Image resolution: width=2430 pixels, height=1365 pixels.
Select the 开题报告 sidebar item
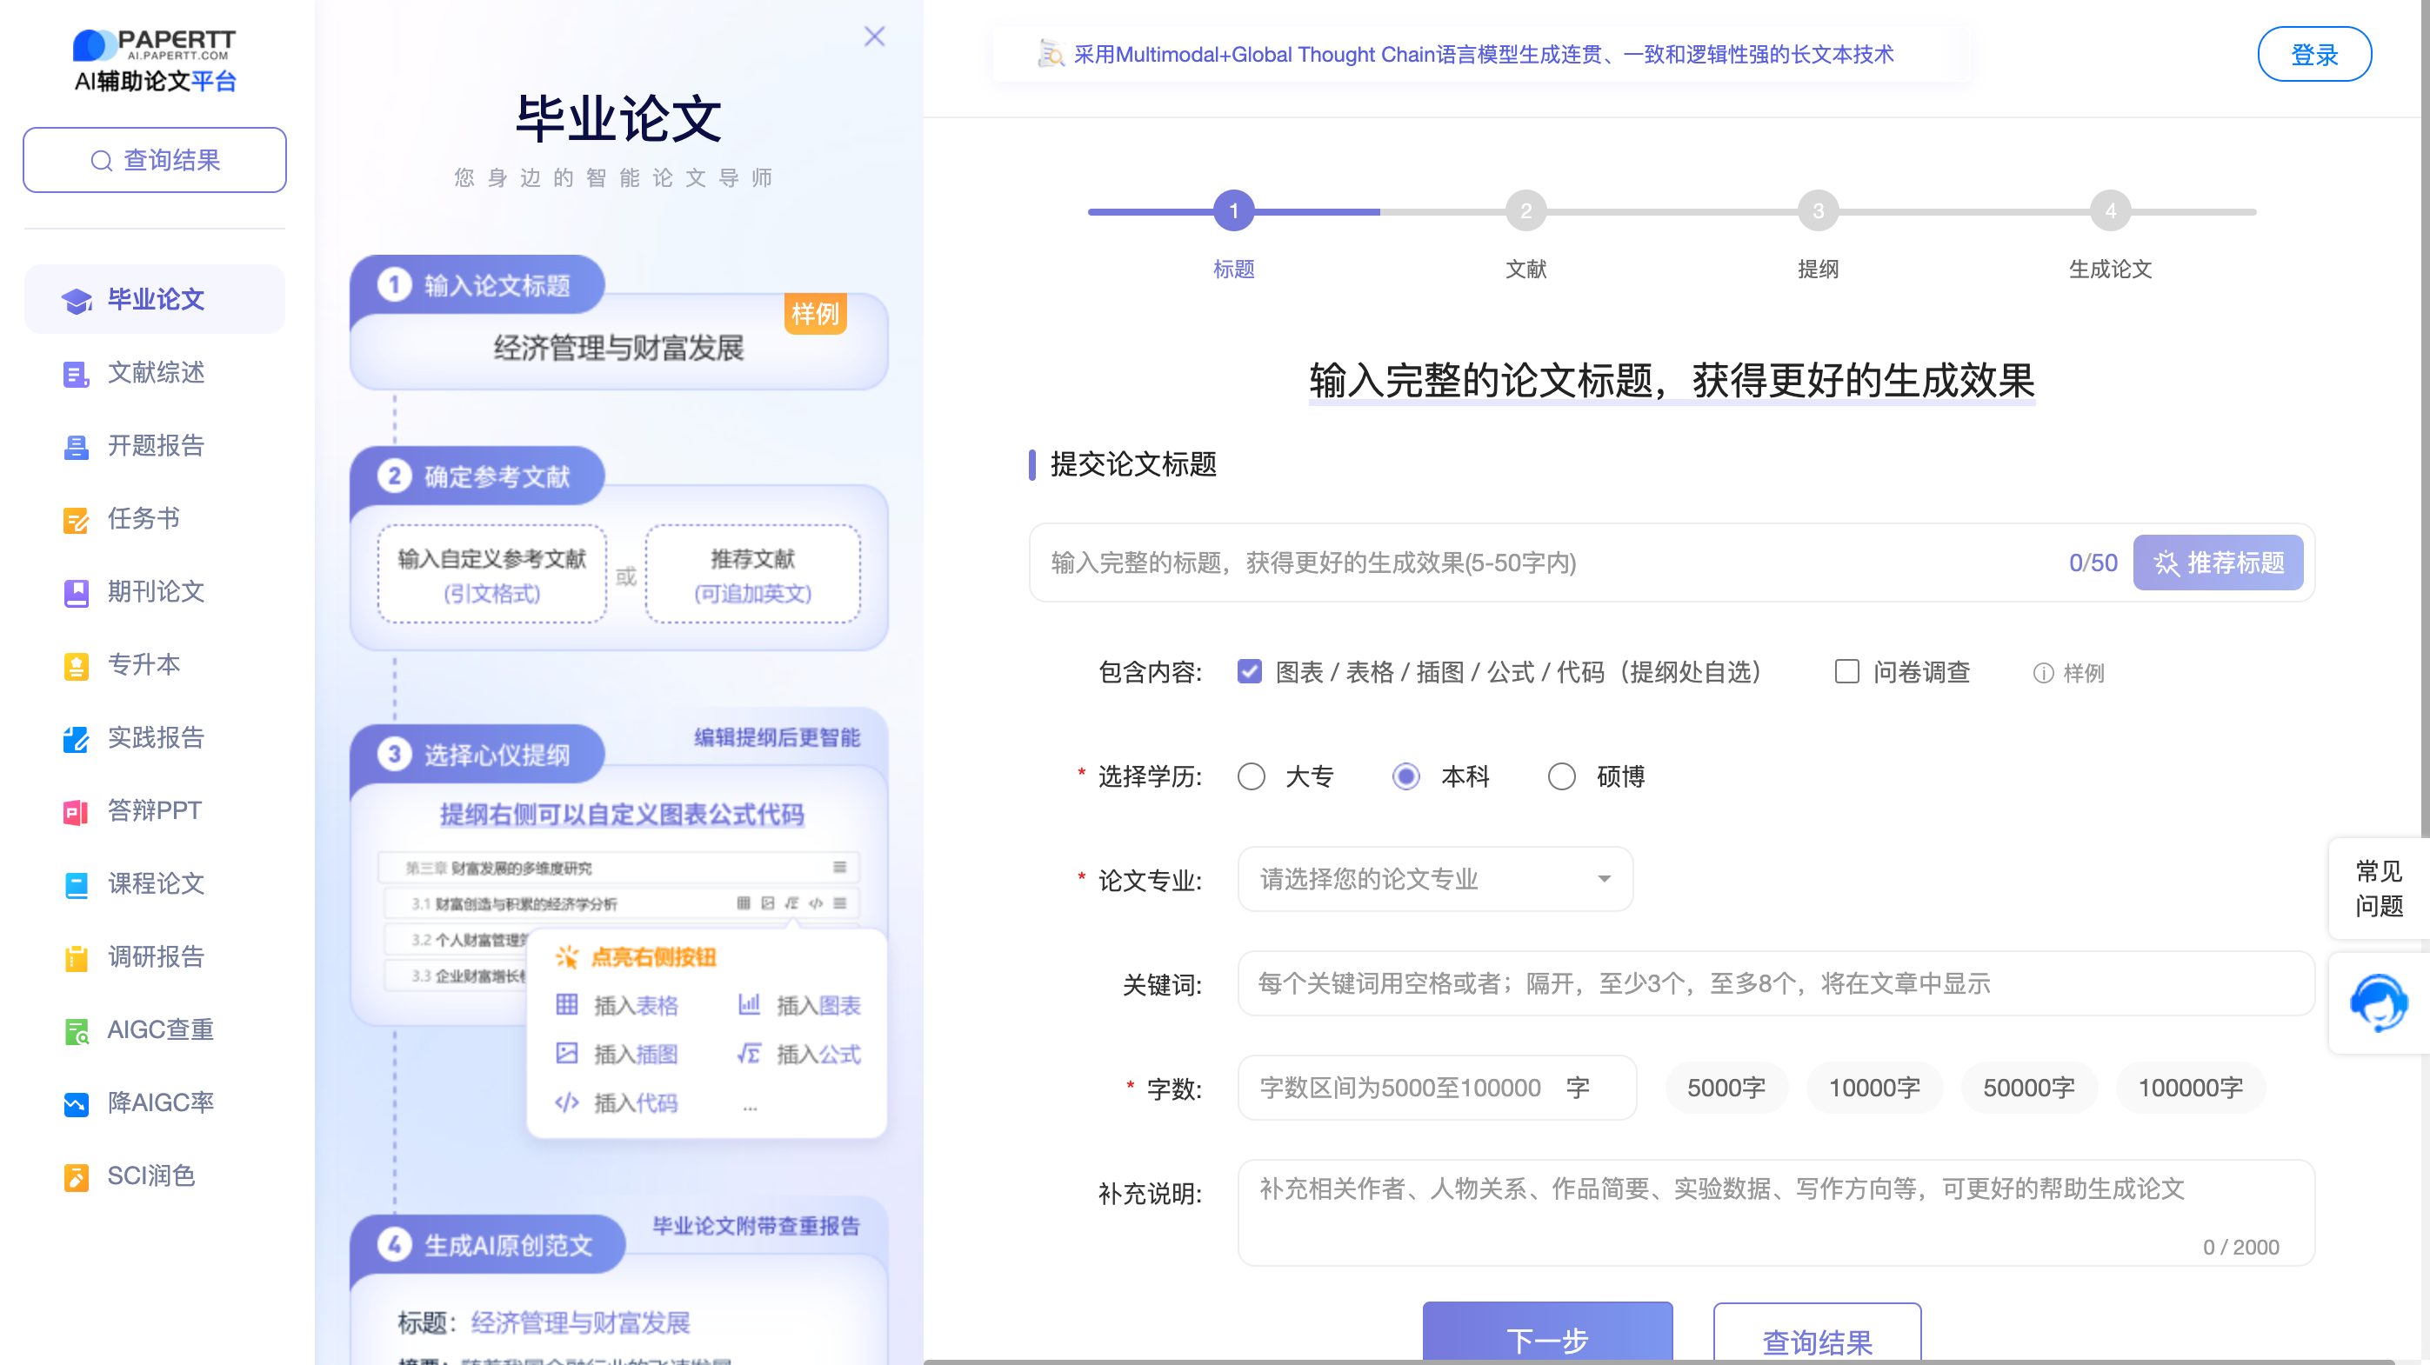point(154,446)
